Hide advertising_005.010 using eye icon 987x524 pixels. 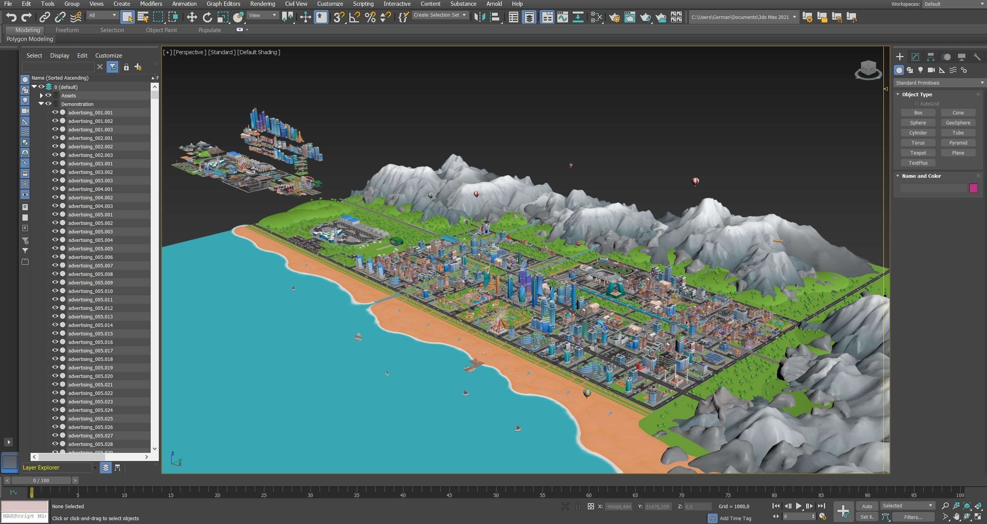point(55,291)
